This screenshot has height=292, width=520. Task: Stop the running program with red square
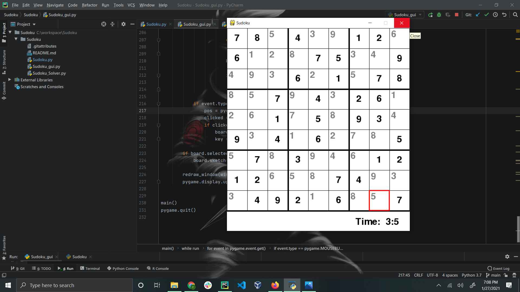click(457, 15)
